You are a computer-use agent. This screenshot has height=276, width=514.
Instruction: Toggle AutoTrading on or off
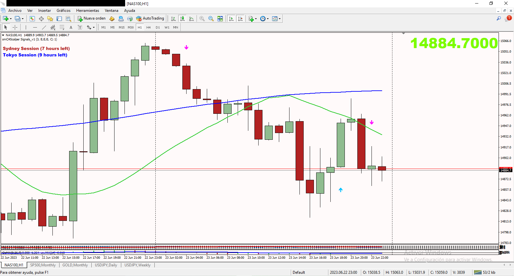pyautogui.click(x=150, y=19)
